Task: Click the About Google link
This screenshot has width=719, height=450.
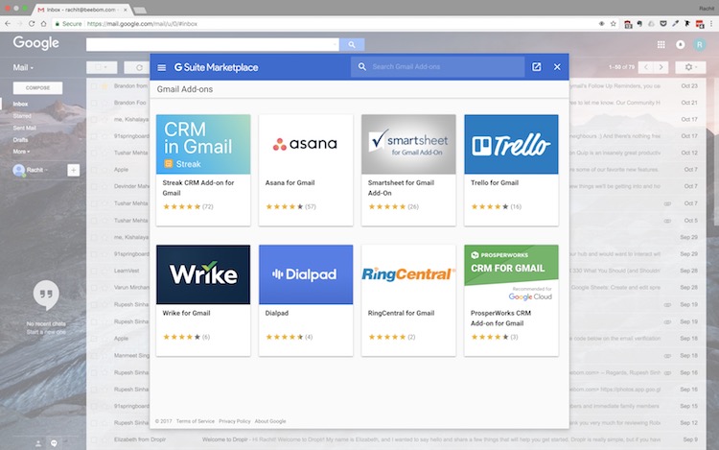Action: tap(270, 421)
